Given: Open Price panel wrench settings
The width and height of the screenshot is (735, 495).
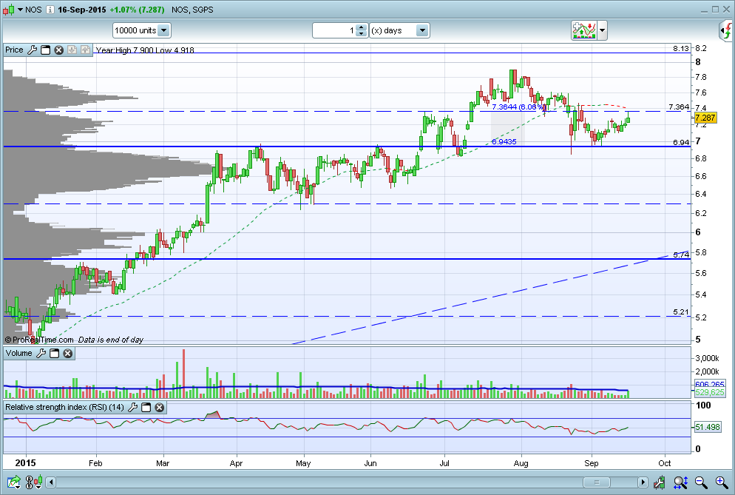Looking at the screenshot, I should click(32, 50).
